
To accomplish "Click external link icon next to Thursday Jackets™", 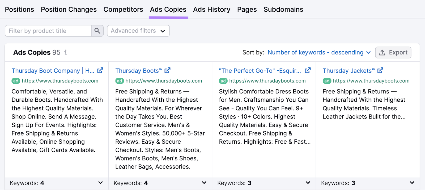I will coord(380,70).
